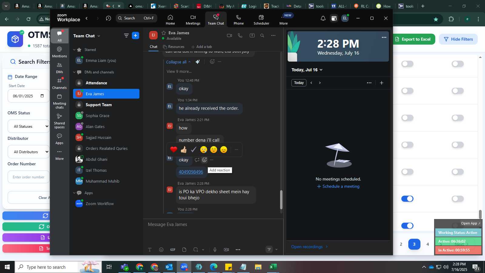Collapse all thread replies
This screenshot has height=273, width=485.
click(178, 62)
